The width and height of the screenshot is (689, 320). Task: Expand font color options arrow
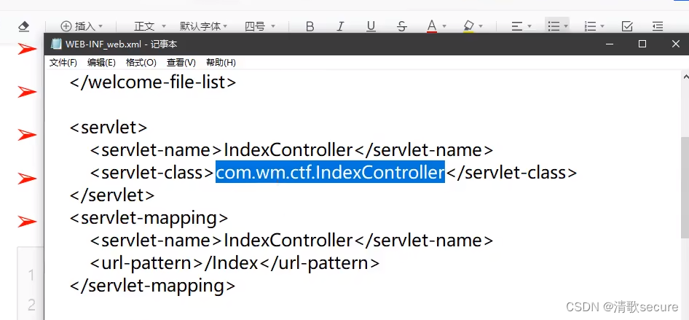(444, 26)
